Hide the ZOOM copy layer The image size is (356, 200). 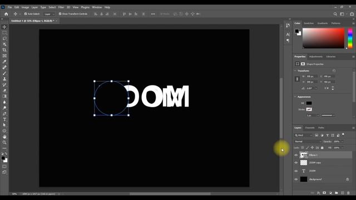point(296,163)
